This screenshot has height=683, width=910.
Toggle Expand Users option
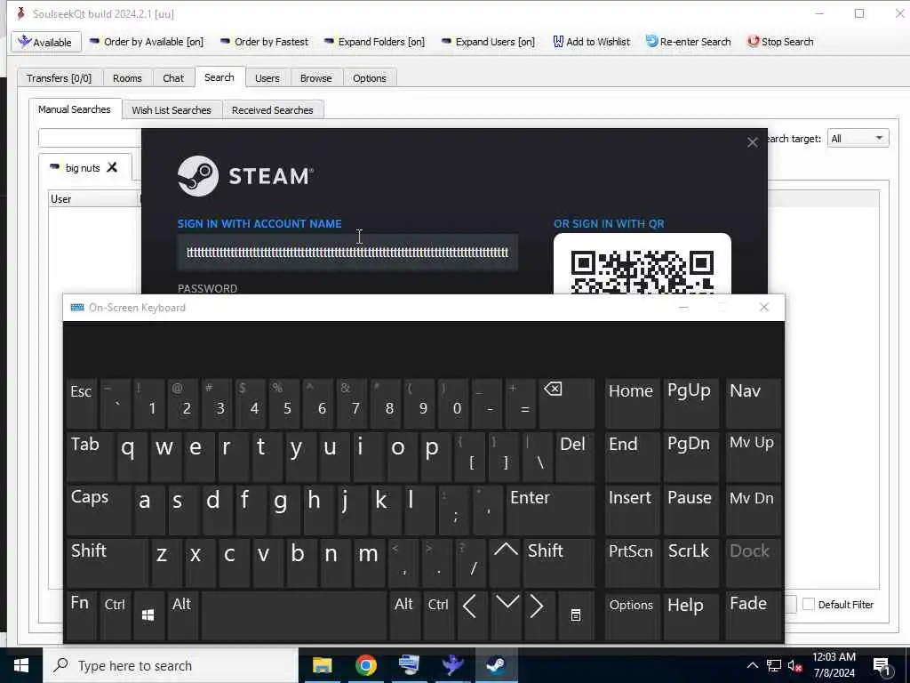(488, 42)
